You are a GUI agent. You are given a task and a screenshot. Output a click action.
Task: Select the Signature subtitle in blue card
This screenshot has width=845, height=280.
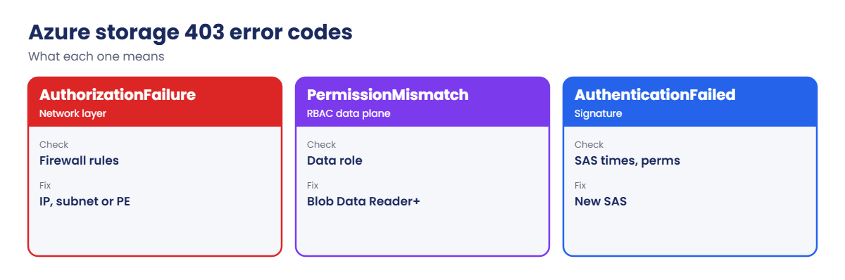pyautogui.click(x=598, y=113)
